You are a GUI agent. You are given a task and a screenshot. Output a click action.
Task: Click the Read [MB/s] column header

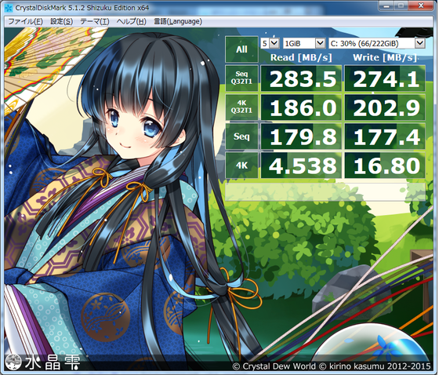(301, 57)
